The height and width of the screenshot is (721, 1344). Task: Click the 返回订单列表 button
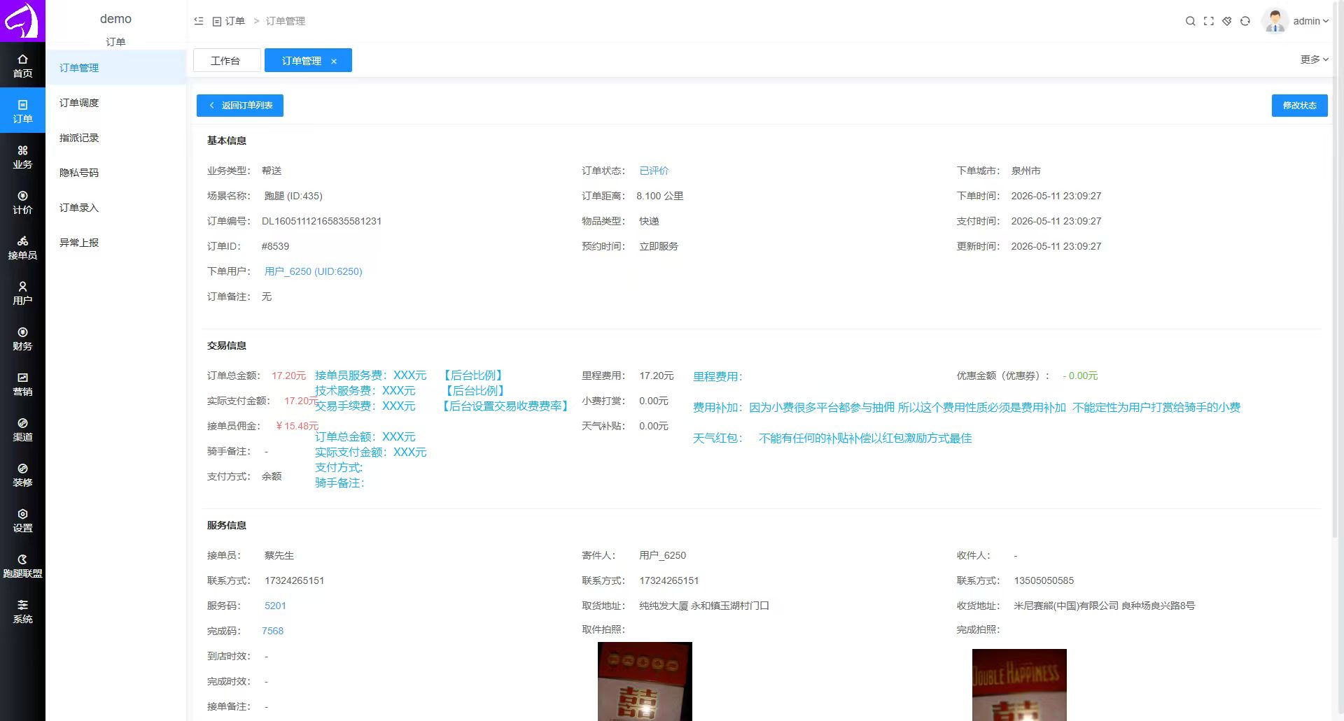coord(240,106)
